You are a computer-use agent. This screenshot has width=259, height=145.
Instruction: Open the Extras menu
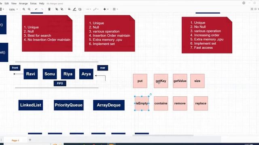coord(33,4)
